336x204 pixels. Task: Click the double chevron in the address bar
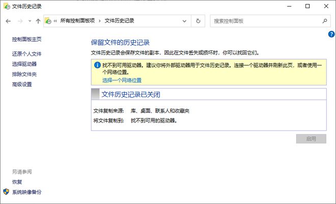(x=55, y=21)
